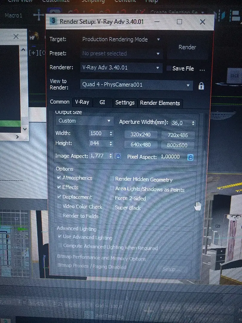Open Create Selection Set dropdown in main toolbar
Viewport: 242px width, 323px height.
(x=177, y=12)
